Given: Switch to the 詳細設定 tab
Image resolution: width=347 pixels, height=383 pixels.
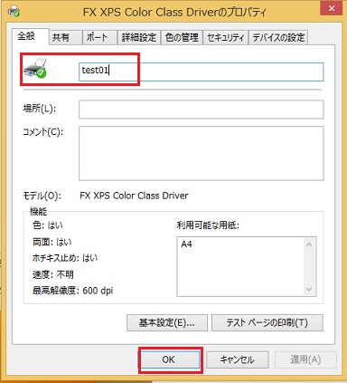Looking at the screenshot, I should [139, 37].
